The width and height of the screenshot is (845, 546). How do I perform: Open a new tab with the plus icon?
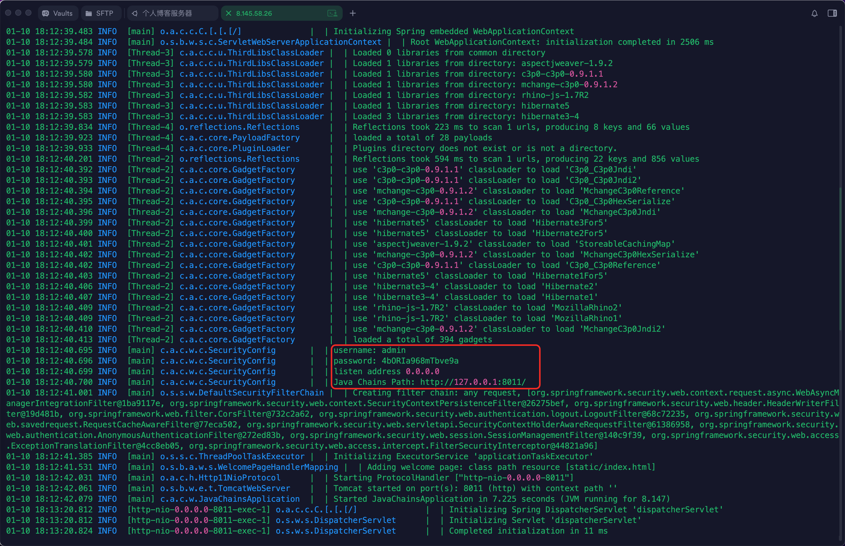(353, 13)
